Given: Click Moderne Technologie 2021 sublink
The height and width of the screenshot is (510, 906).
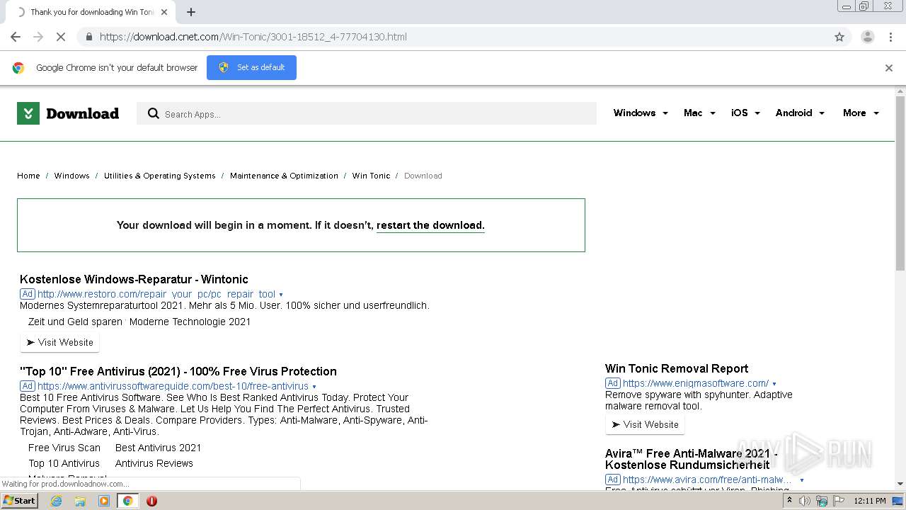Looking at the screenshot, I should coord(190,322).
